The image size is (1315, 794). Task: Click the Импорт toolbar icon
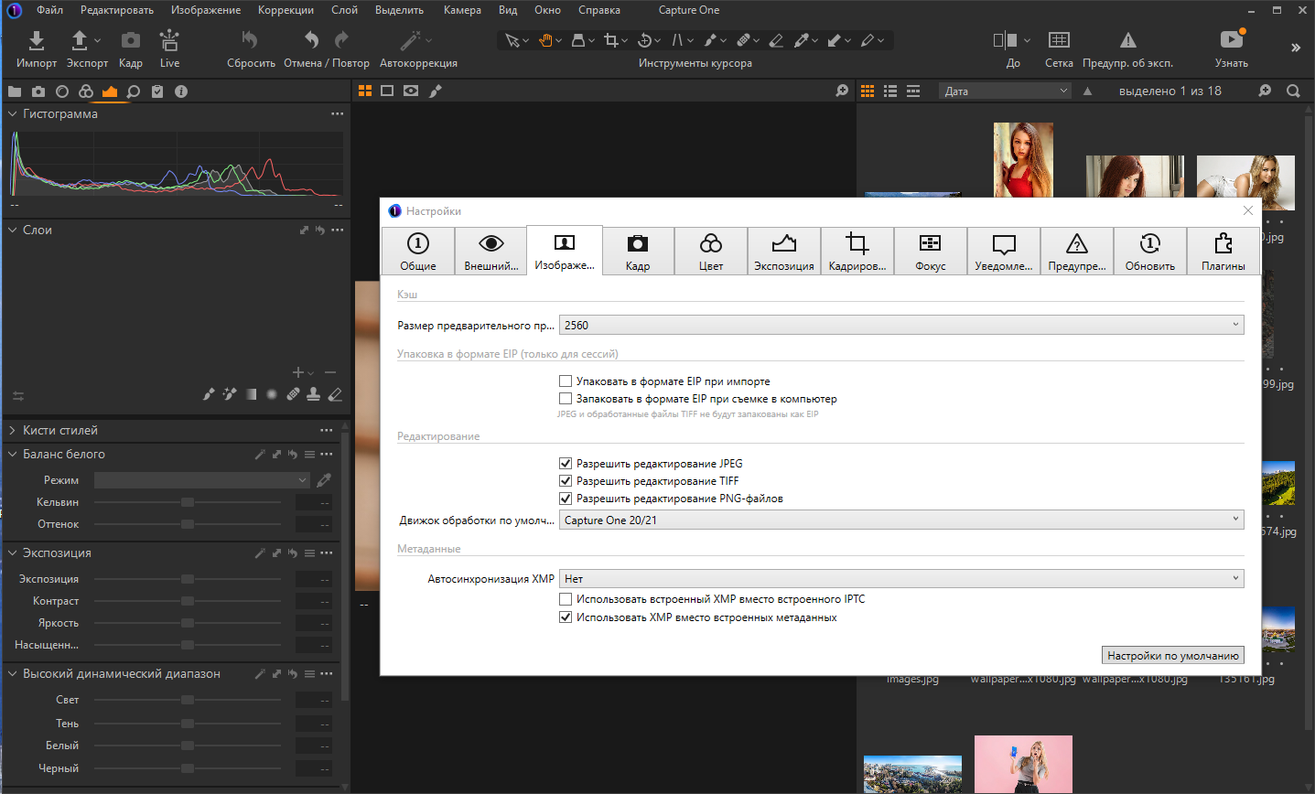[37, 40]
